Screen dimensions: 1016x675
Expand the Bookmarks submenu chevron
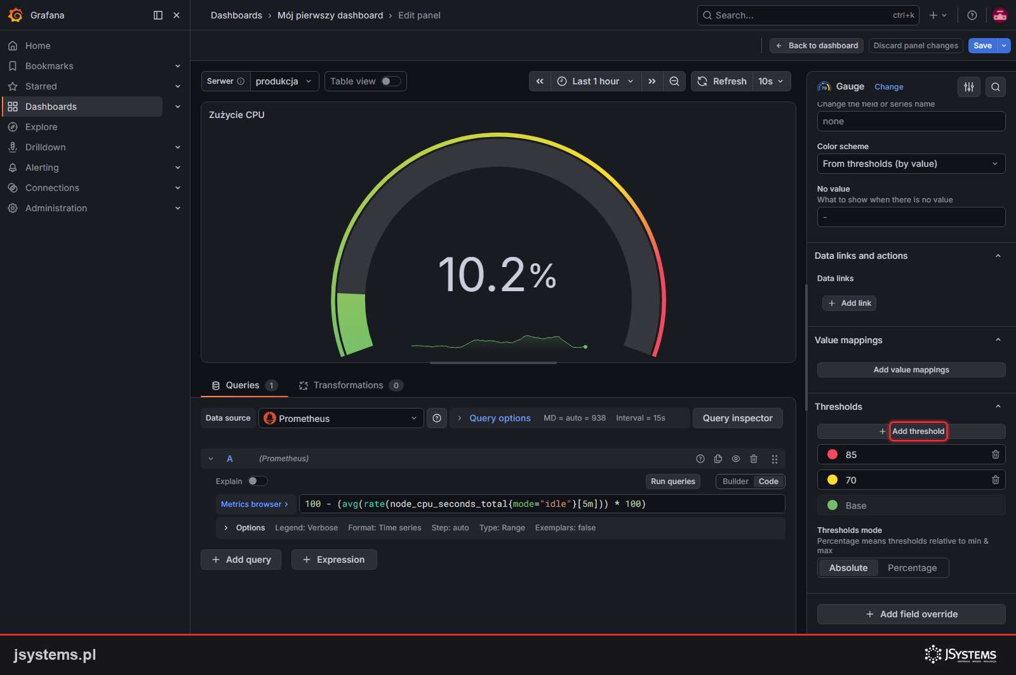point(178,66)
